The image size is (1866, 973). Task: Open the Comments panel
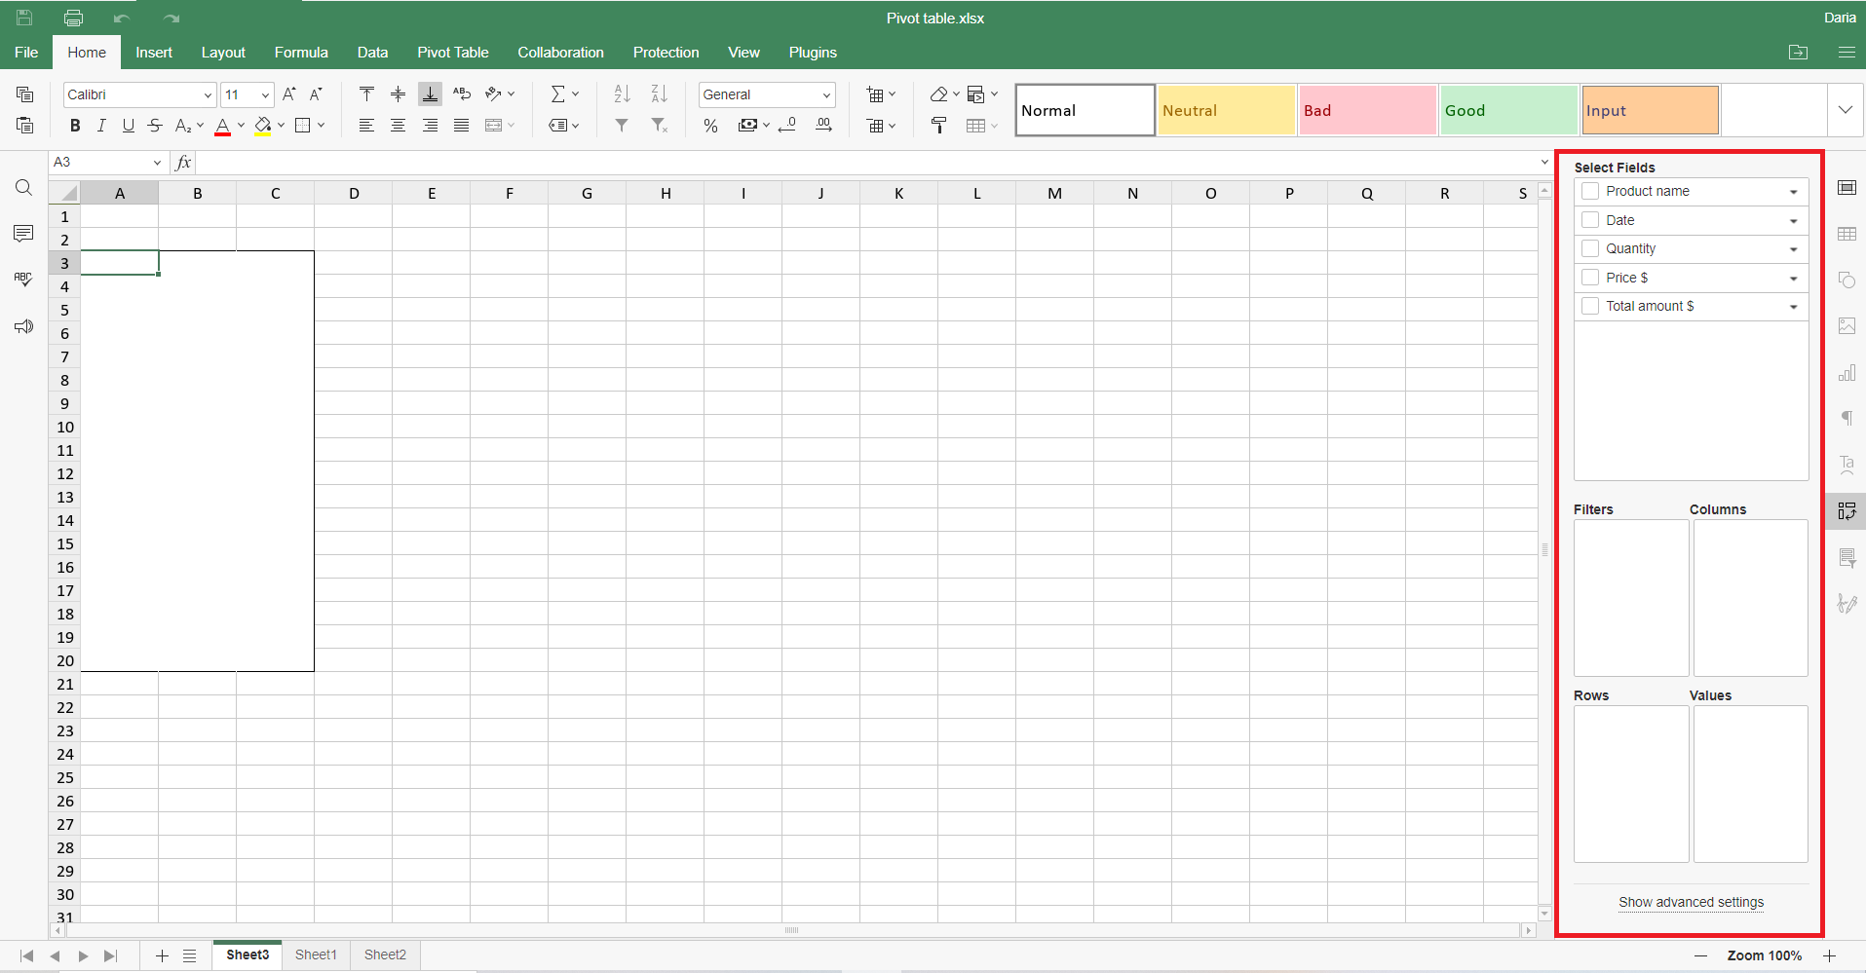23,233
